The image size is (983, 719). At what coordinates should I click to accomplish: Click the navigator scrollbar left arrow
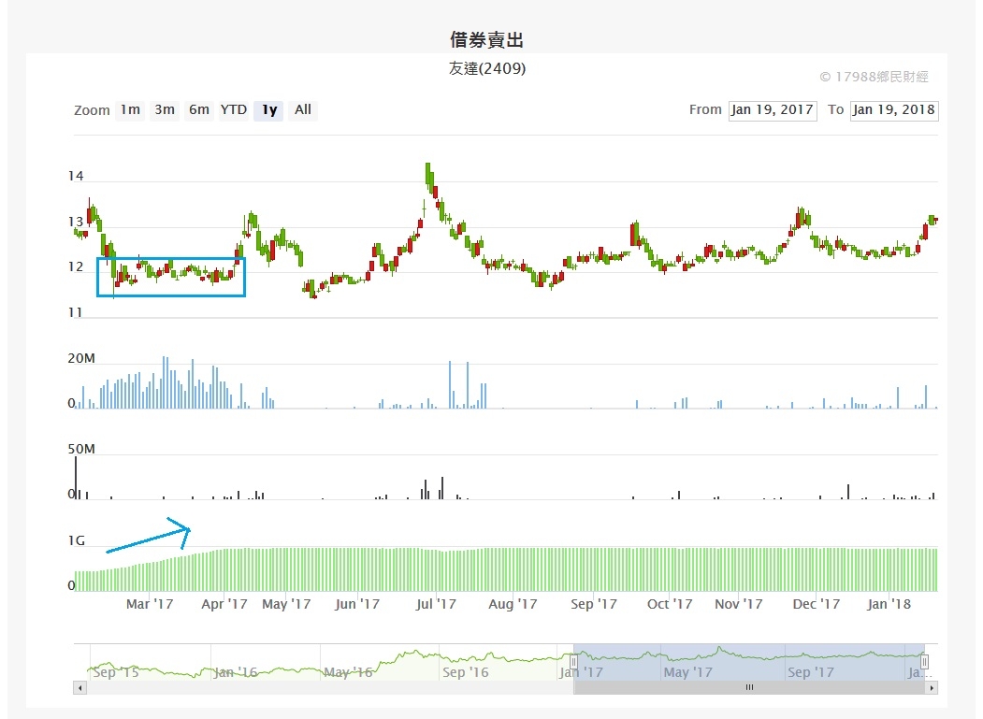pyautogui.click(x=80, y=687)
